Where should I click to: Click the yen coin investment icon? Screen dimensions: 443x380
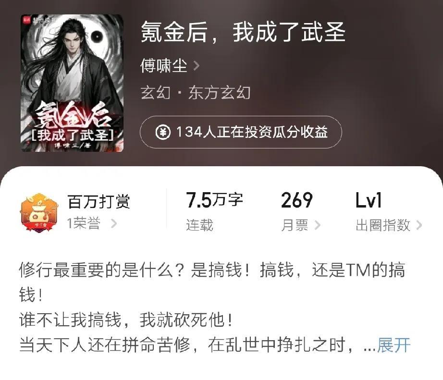pos(163,132)
